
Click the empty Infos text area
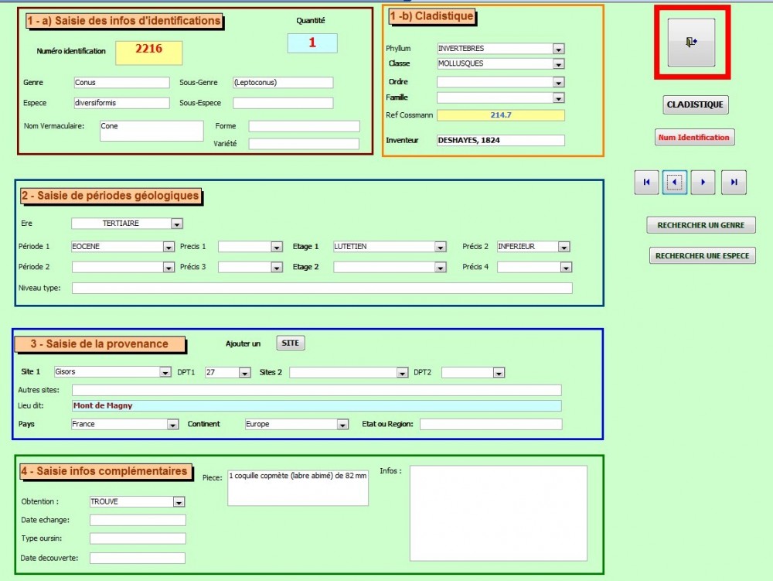[498, 513]
